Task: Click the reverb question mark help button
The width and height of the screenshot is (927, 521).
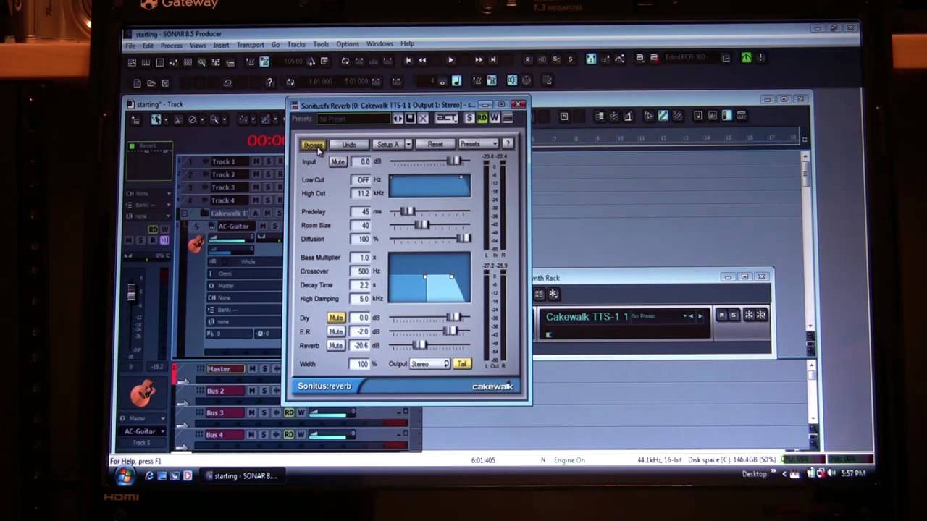Action: 508,143
